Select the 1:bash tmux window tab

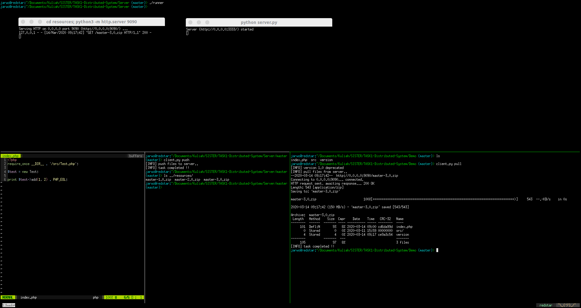[8, 305]
